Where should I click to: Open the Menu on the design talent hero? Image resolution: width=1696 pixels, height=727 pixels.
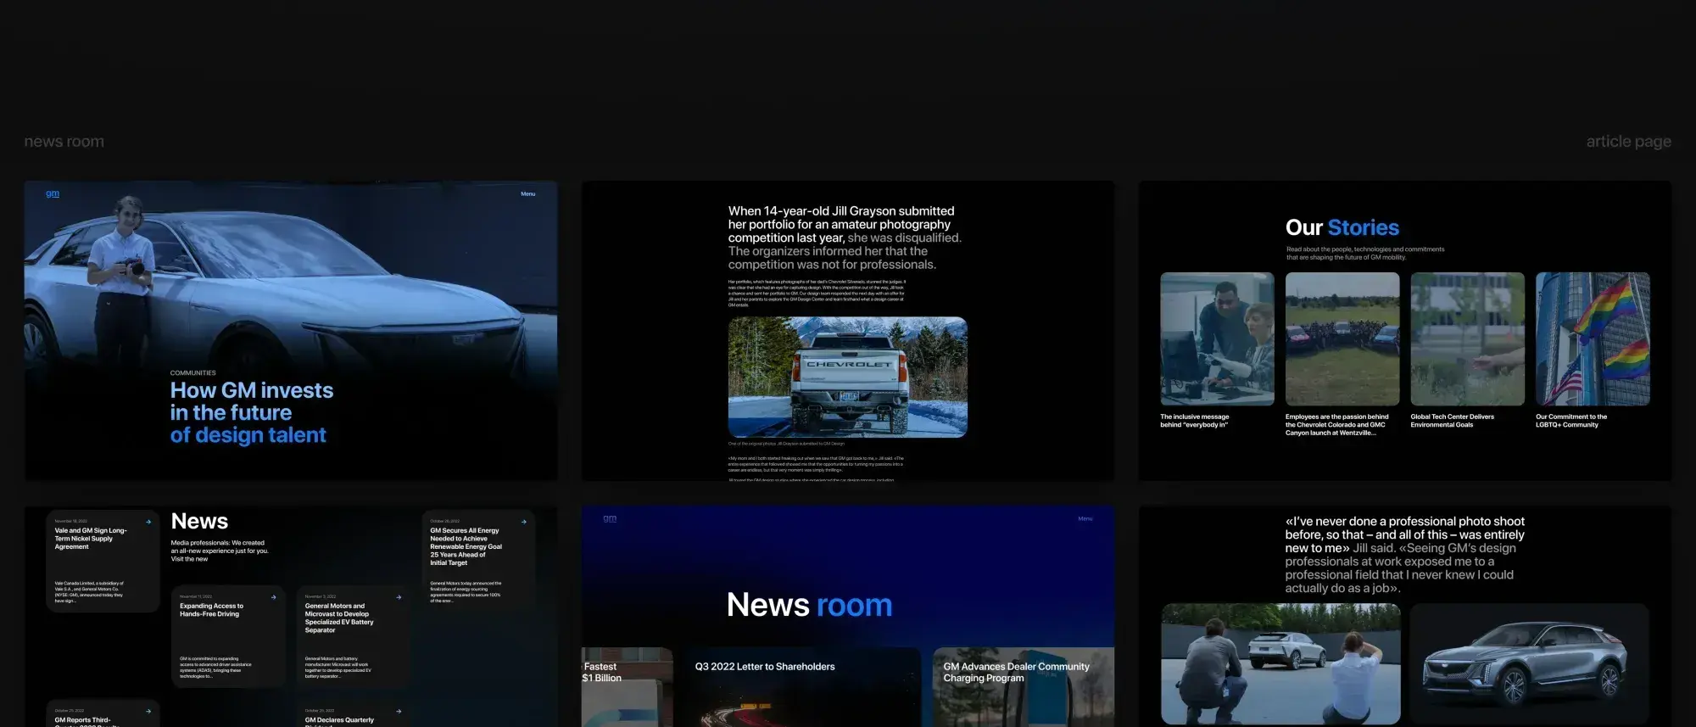[527, 194]
